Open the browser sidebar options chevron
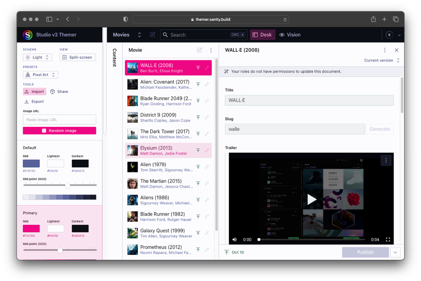421x281 pixels. pyautogui.click(x=57, y=19)
